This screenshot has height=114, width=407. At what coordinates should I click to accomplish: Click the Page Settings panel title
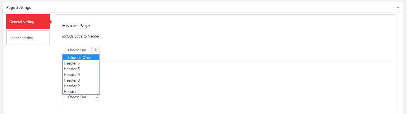(19, 7)
